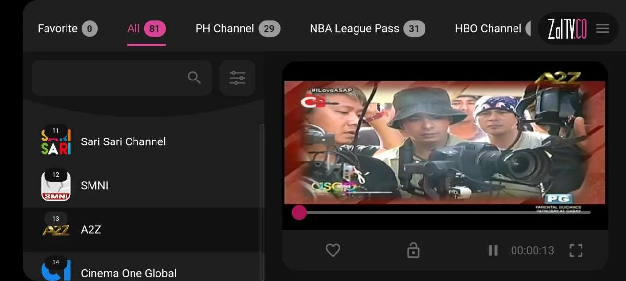Select the All channels tab
Viewport: 626px width, 281px height.
(x=146, y=29)
